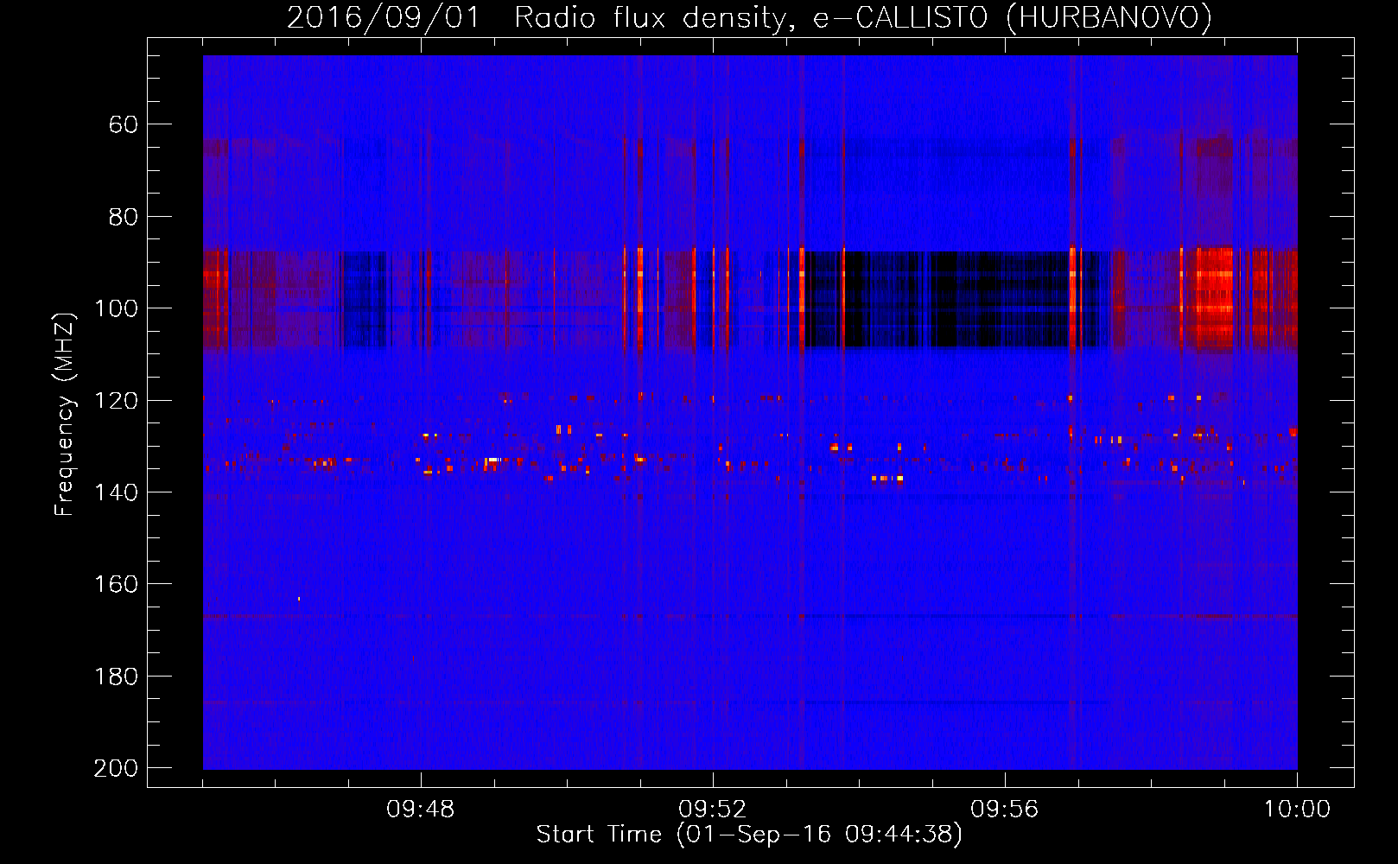The width and height of the screenshot is (1398, 864).
Task: Click the 09:52 time tick label
Action: (x=713, y=810)
